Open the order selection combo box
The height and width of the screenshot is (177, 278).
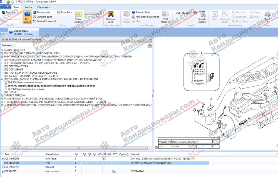pyautogui.click(x=93, y=13)
